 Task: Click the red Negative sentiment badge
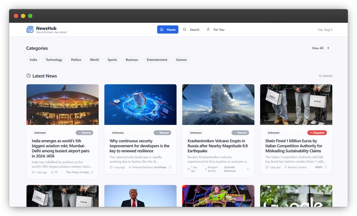317,133
